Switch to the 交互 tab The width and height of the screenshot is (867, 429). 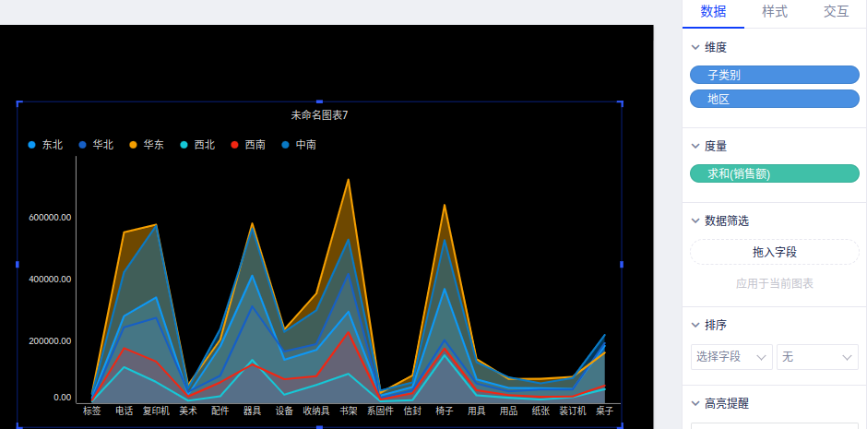(x=836, y=12)
